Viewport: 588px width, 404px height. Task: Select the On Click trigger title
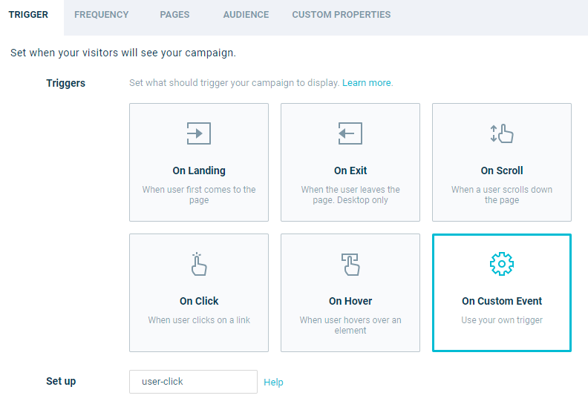pyautogui.click(x=199, y=301)
